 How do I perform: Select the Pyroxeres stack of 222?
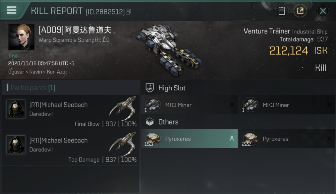(287, 139)
